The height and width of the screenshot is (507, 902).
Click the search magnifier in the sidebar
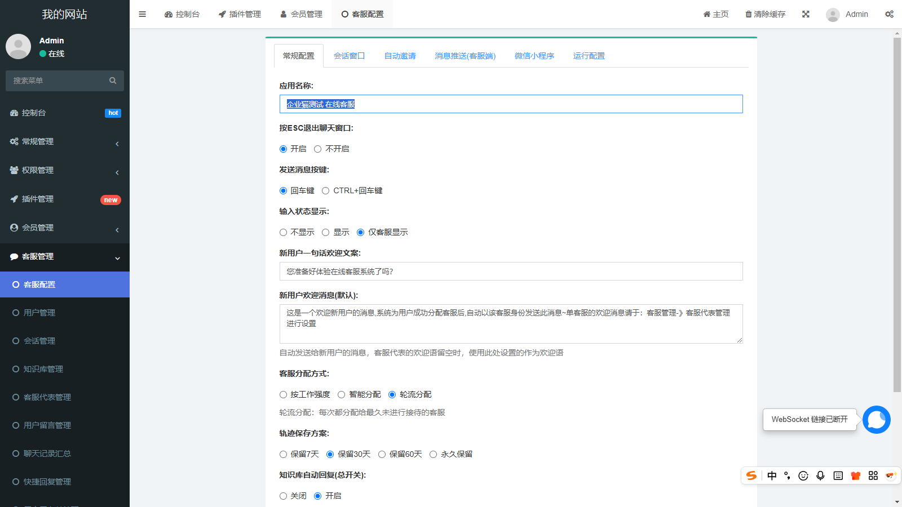113,81
